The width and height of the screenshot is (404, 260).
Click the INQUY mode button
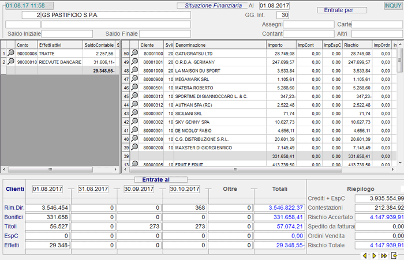392,5
